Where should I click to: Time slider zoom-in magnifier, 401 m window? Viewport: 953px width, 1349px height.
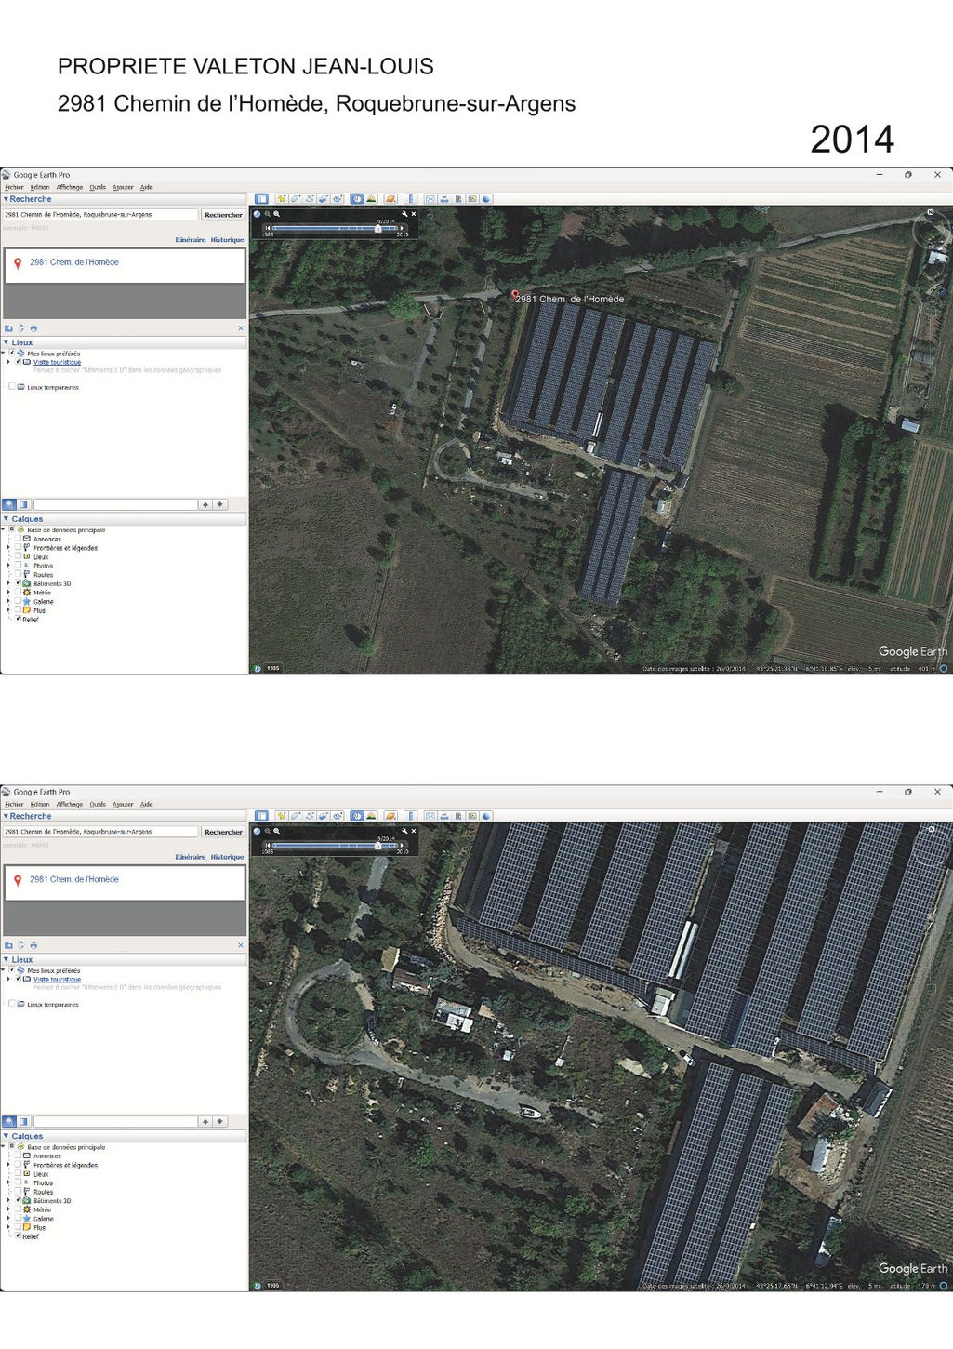click(x=276, y=214)
